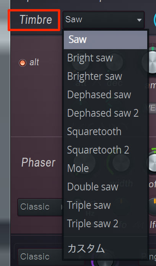
Task: Select the Saw timbre option
Action: [106, 40]
